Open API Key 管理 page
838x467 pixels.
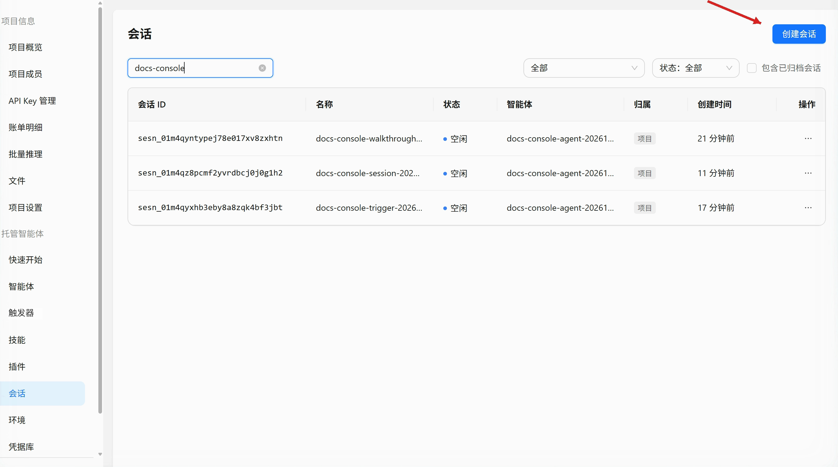point(32,101)
